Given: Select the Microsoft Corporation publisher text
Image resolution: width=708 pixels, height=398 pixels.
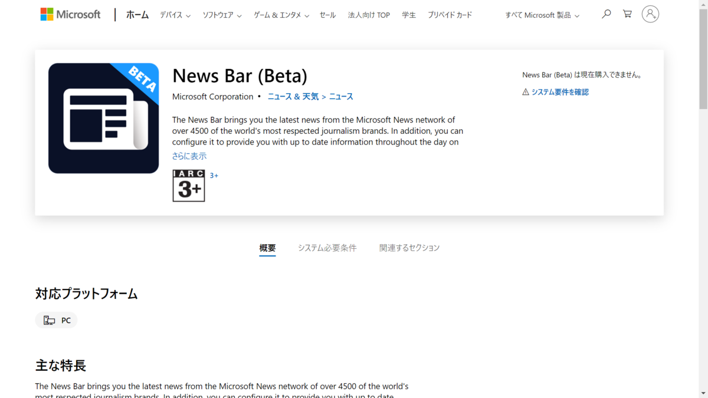Looking at the screenshot, I should [212, 97].
